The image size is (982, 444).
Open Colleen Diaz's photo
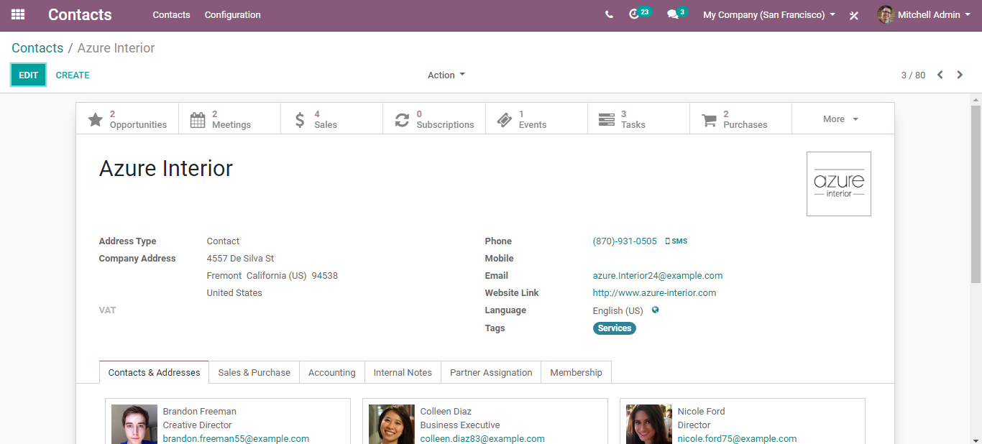[x=392, y=424]
